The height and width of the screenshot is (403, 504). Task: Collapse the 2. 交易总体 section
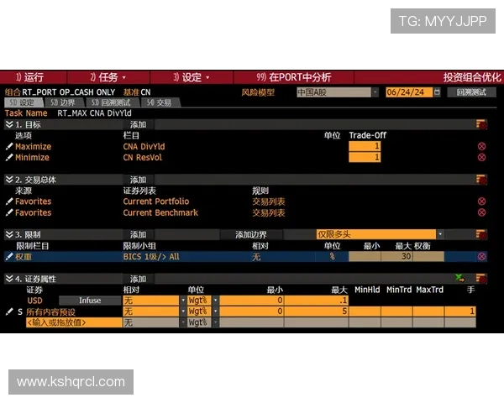pos(9,180)
